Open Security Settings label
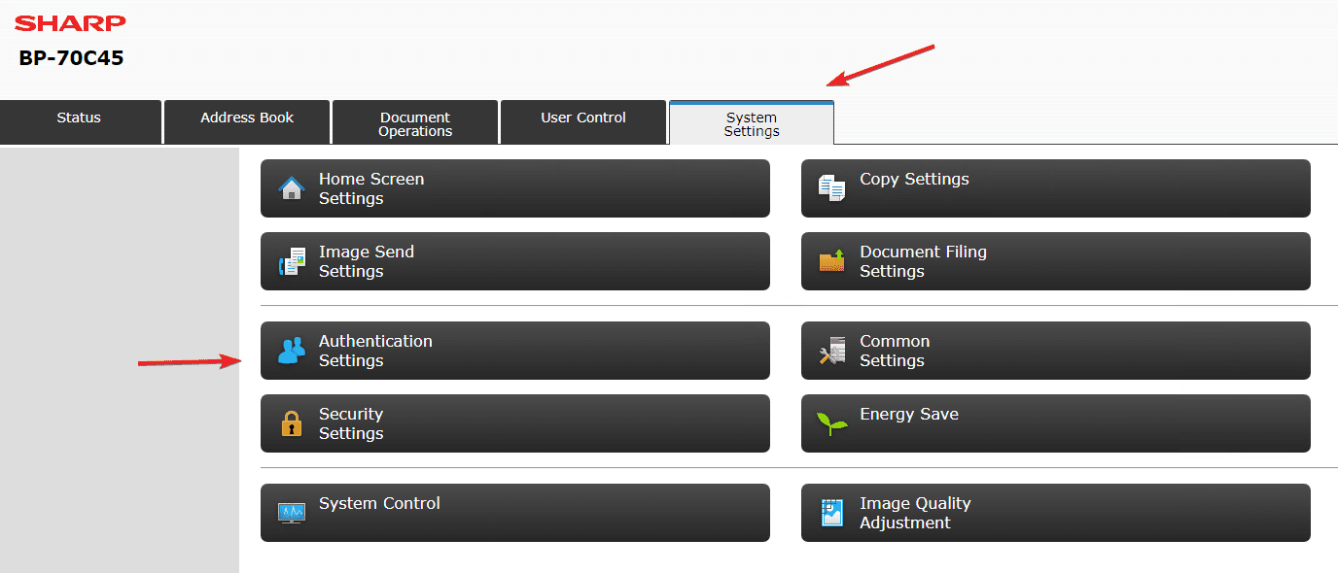Screen dimensions: 1338x573 tap(351, 423)
